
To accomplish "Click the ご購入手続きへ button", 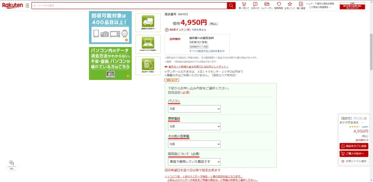I will (x=353, y=154).
